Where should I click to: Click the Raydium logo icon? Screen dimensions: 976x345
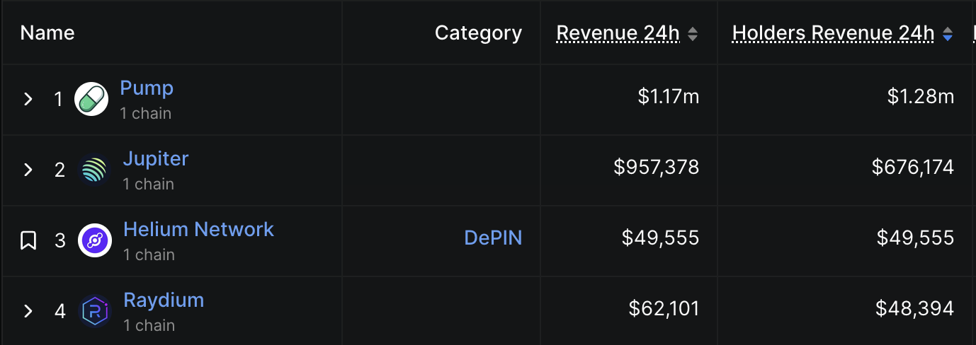pyautogui.click(x=95, y=311)
